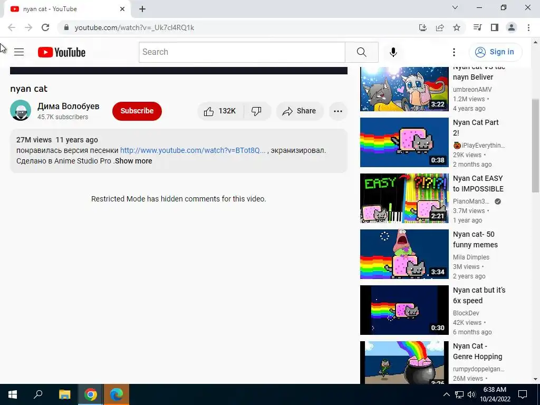Open the YouTube hamburger guide menu
The height and width of the screenshot is (405, 540).
[19, 52]
